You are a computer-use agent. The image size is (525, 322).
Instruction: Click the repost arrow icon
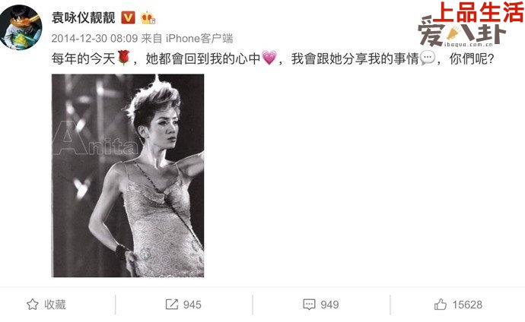click(172, 305)
